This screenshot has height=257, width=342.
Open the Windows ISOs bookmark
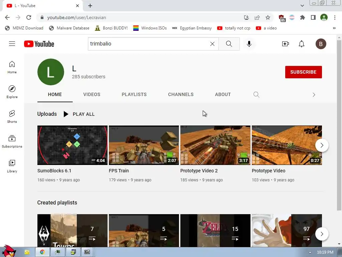[150, 28]
